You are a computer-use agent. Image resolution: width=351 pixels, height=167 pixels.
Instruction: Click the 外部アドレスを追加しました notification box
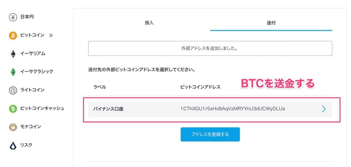[x=210, y=48]
